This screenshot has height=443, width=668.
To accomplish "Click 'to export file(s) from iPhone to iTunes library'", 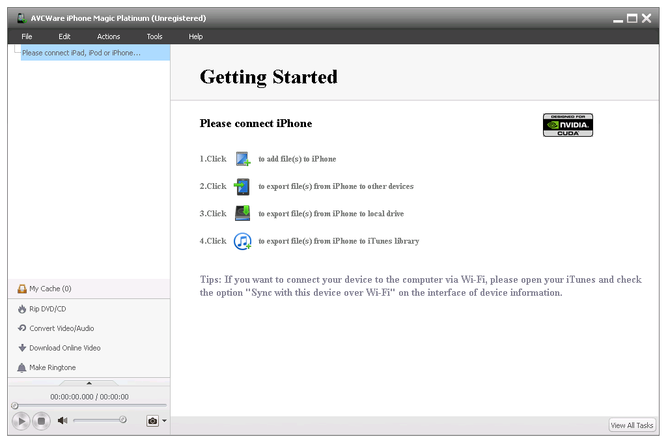I will pos(339,241).
